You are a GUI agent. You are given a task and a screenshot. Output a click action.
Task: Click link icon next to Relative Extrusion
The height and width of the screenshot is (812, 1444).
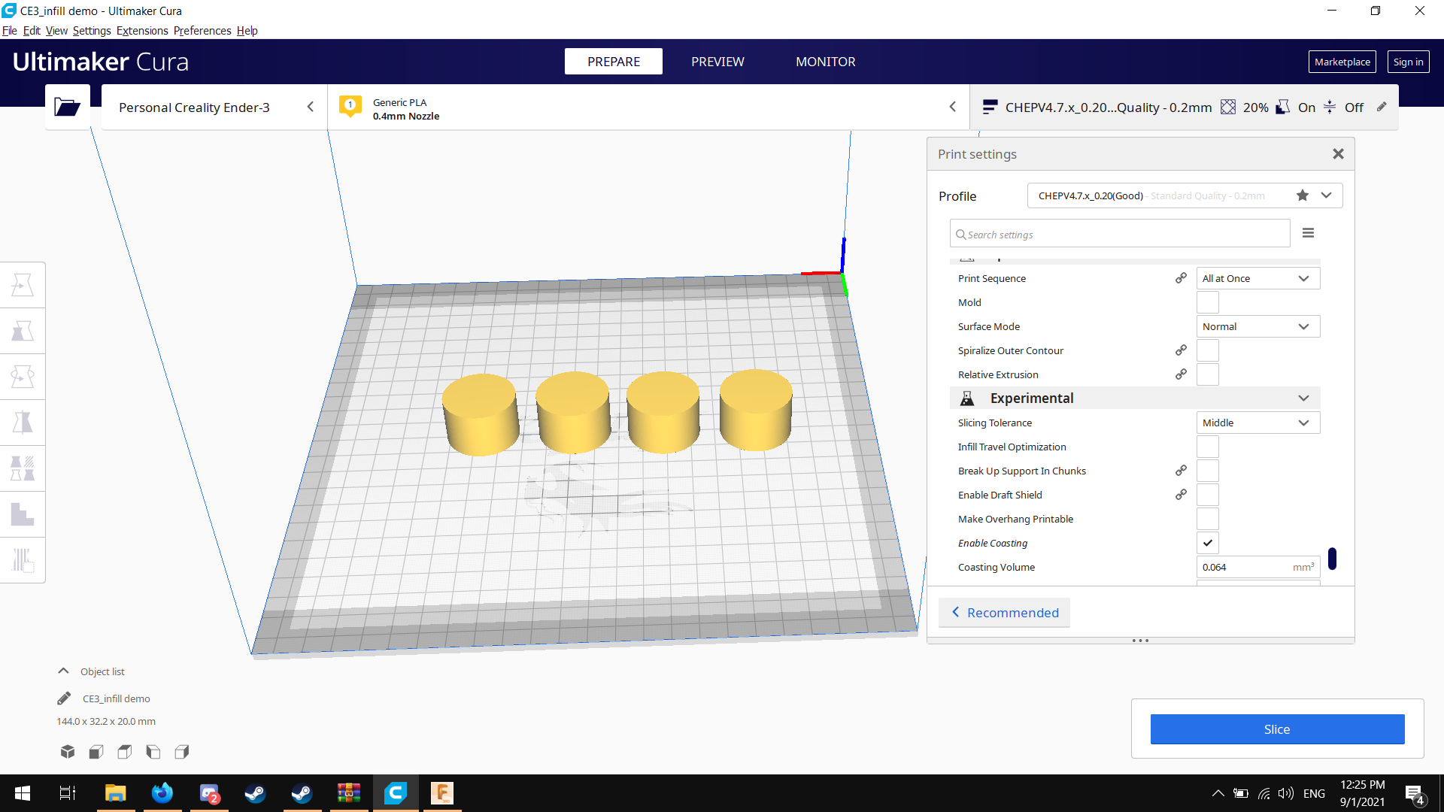point(1181,374)
